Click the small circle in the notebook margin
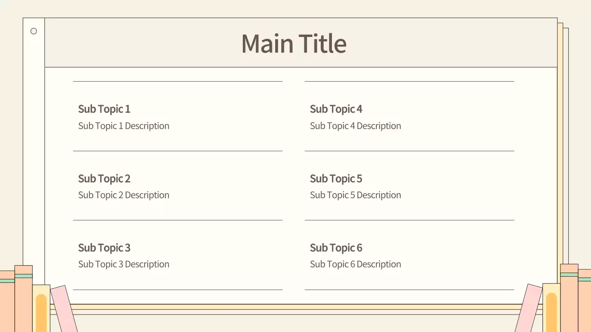 coord(34,31)
